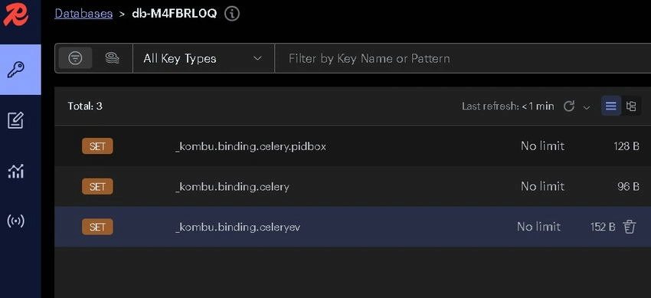
Task: Click the db-M4FBRLOQ database name
Action: pyautogui.click(x=175, y=13)
